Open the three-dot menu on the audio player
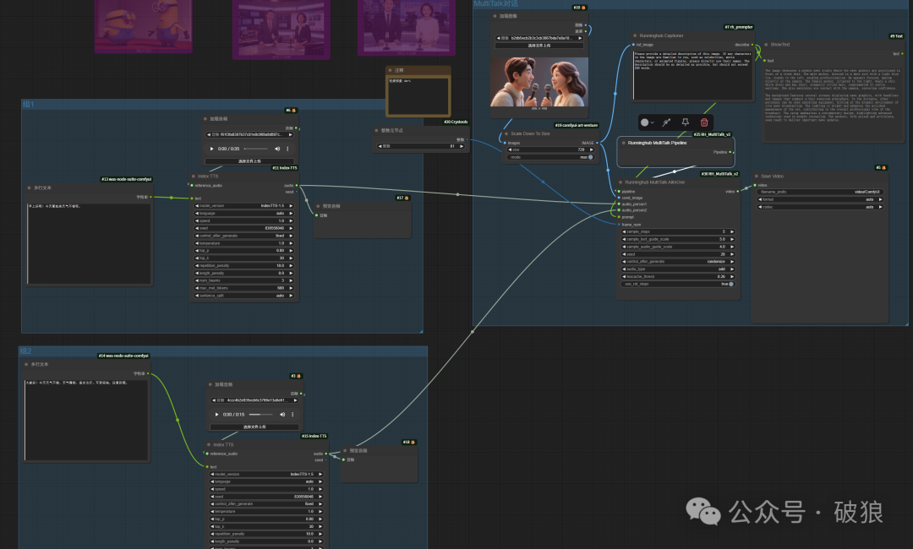The image size is (913, 549). pyautogui.click(x=287, y=149)
